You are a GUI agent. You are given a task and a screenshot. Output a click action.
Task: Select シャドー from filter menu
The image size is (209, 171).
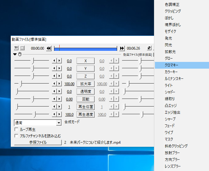(x=181, y=92)
